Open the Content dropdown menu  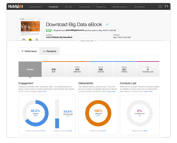55,7
